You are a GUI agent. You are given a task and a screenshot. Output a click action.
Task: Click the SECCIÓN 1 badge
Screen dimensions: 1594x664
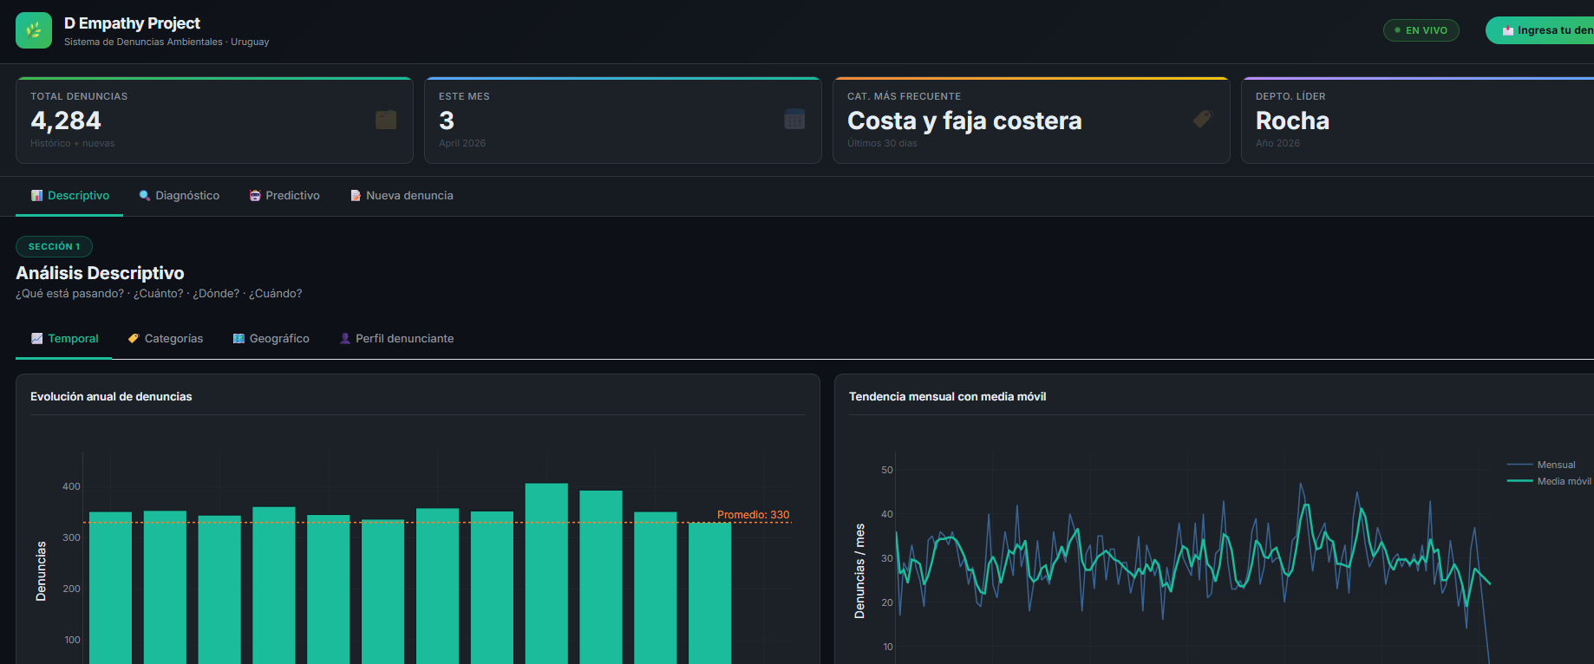click(x=54, y=247)
